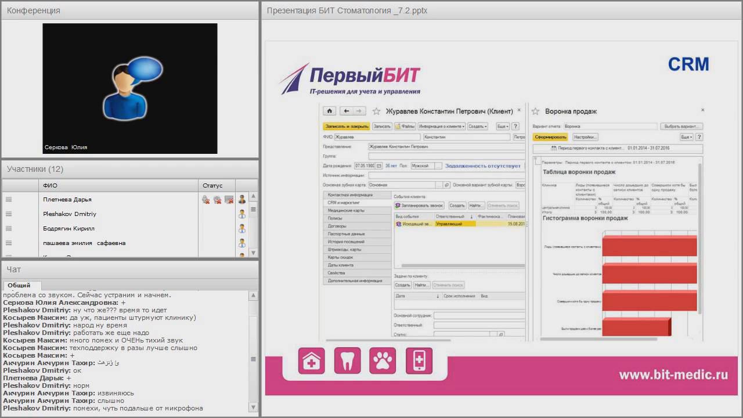The image size is (743, 418).
Task: Click disabled microphone icon for Плетнева Дарья
Action: (205, 200)
